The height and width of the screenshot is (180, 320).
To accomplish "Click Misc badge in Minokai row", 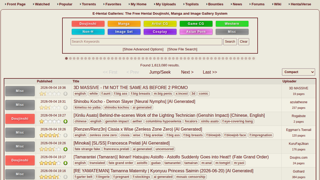I will click(x=20, y=146).
